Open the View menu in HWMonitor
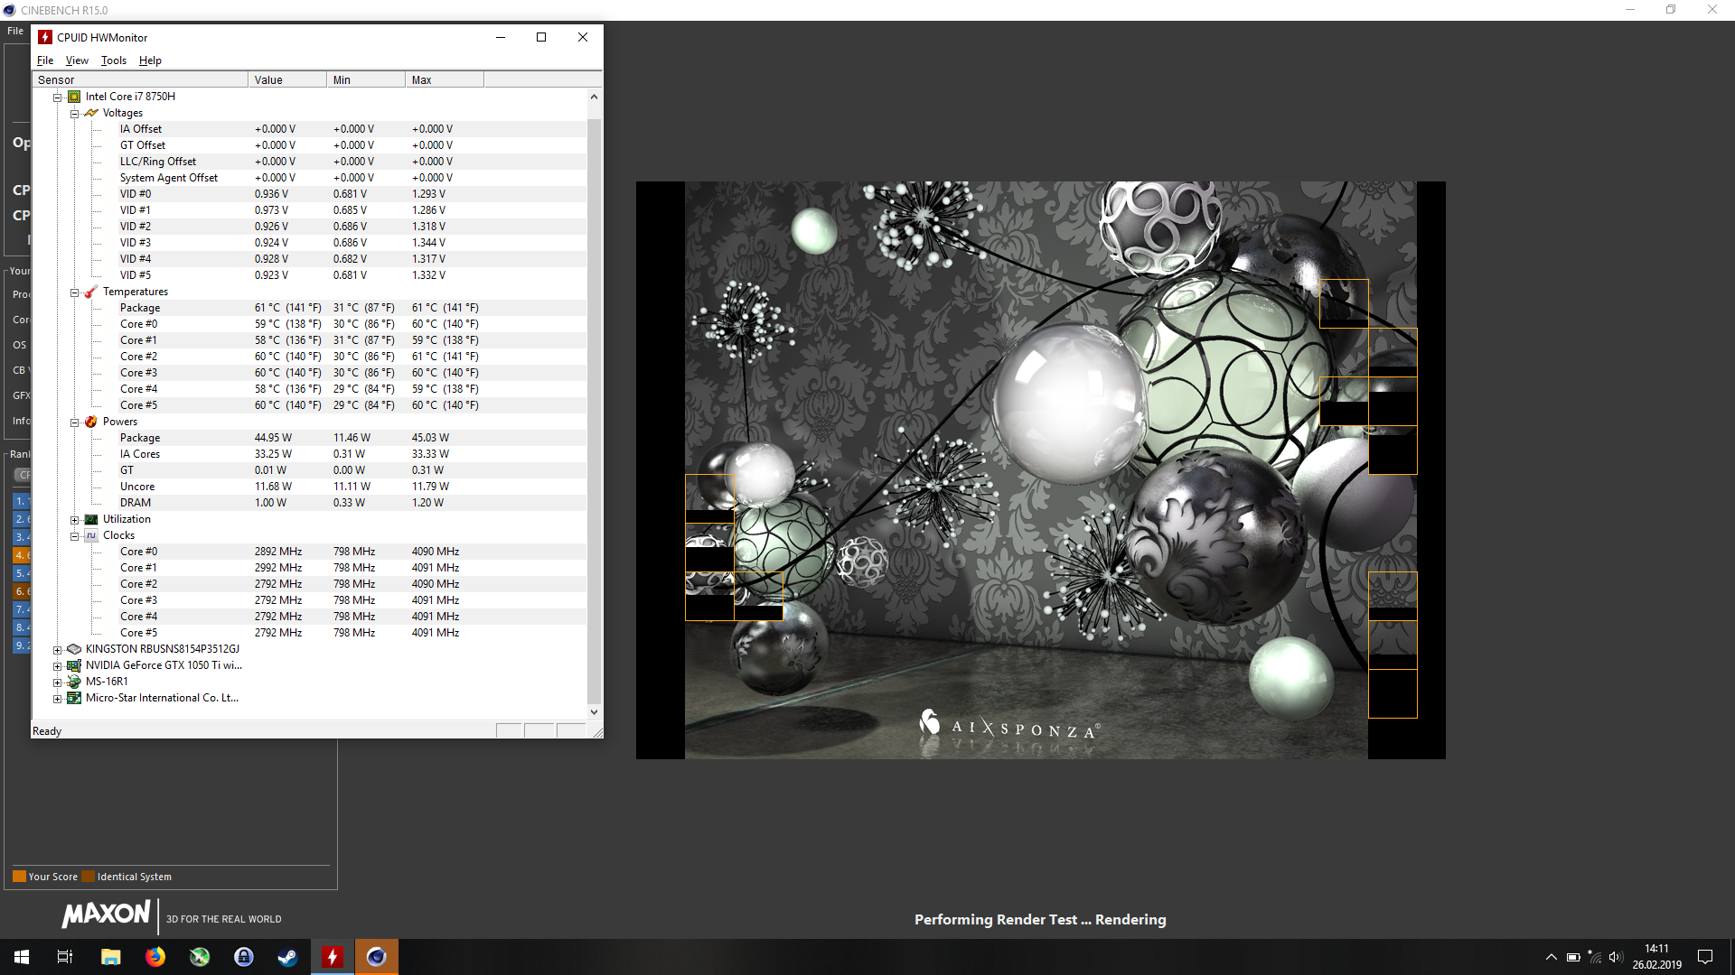The image size is (1735, 975). click(77, 60)
